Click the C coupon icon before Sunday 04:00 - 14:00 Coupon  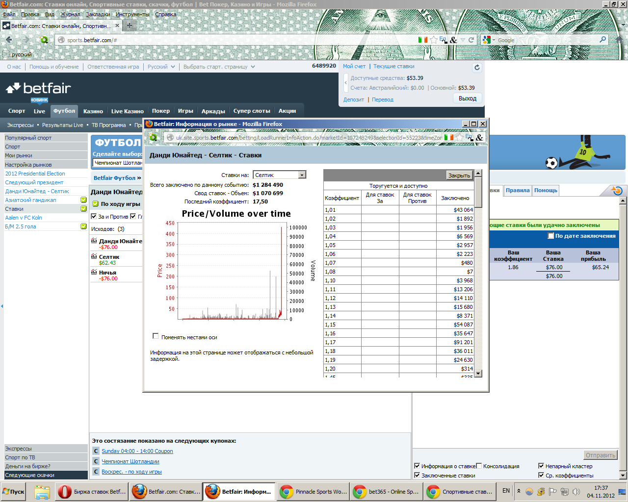96,451
